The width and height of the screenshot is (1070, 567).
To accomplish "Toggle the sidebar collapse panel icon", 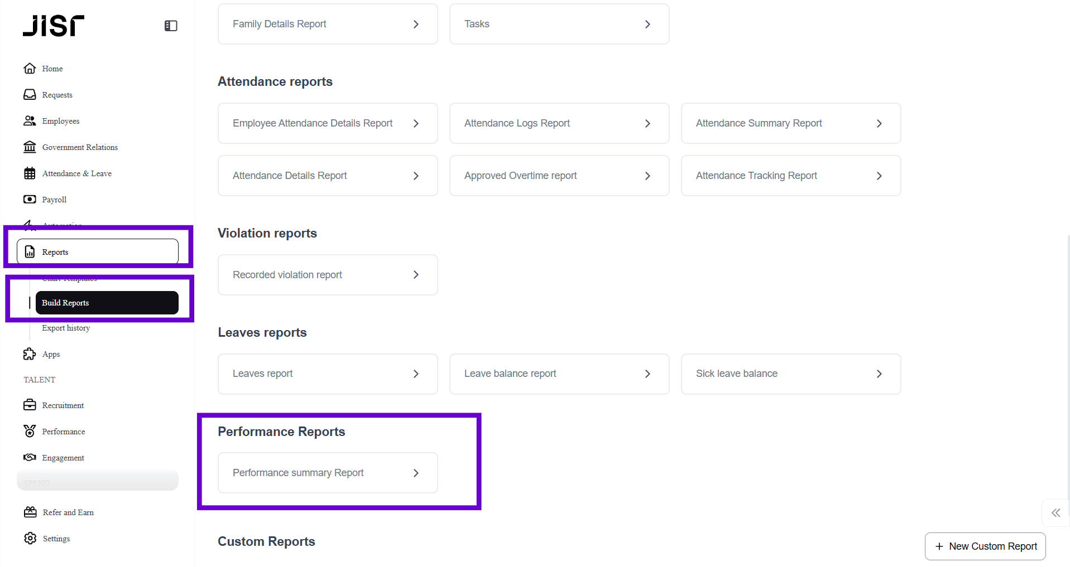I will click(171, 26).
